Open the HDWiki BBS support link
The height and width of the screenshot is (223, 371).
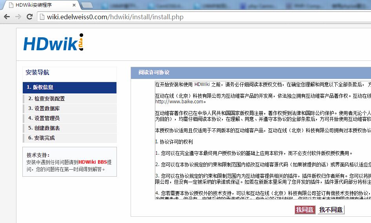[x=93, y=162]
